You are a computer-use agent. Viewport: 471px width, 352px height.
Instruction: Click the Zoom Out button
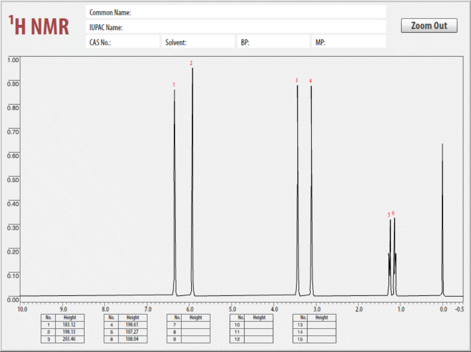pyautogui.click(x=429, y=25)
